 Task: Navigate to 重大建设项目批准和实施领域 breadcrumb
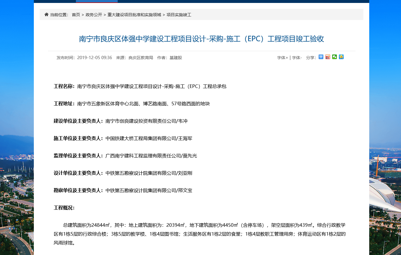[134, 15]
